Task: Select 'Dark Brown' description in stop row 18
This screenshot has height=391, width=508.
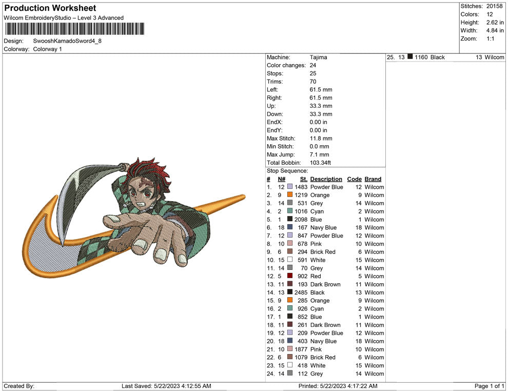Action: coord(325,325)
